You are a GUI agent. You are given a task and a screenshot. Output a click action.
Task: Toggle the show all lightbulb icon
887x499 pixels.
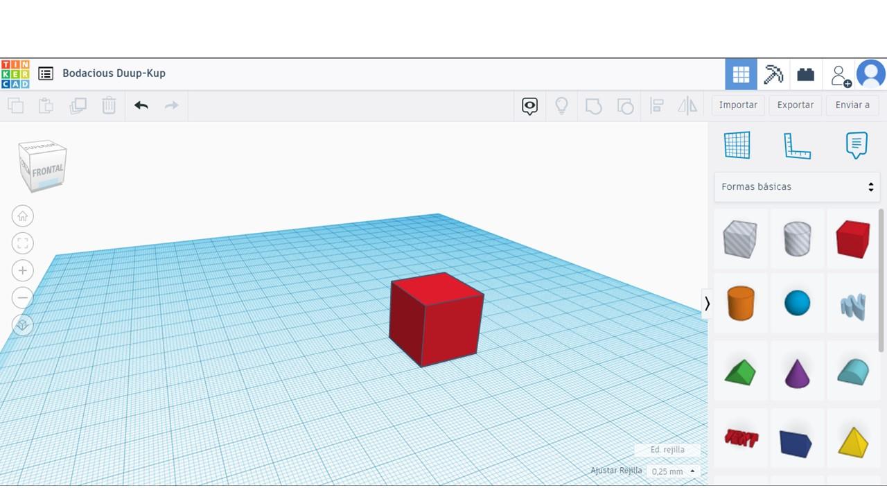[x=562, y=106]
